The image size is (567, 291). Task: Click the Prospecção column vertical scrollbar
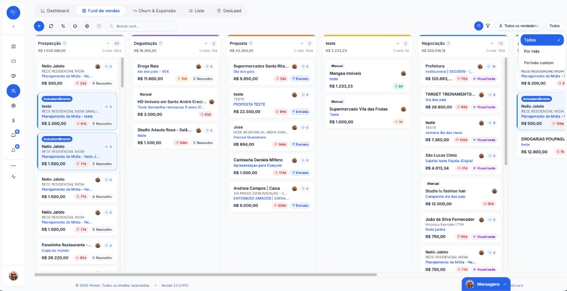click(122, 72)
